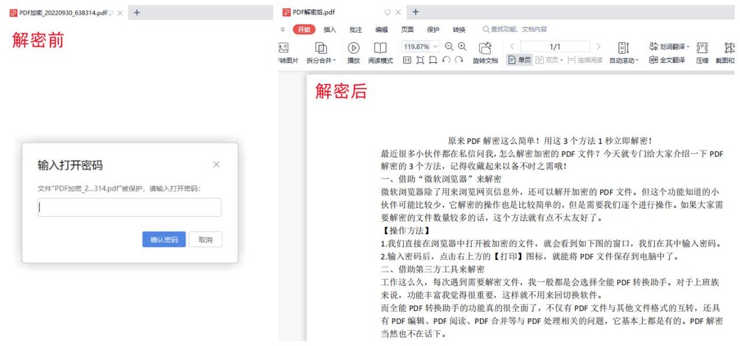Set actual size with 1:1 icon
Image resolution: width=740 pixels, height=346 pixels.
[407, 60]
